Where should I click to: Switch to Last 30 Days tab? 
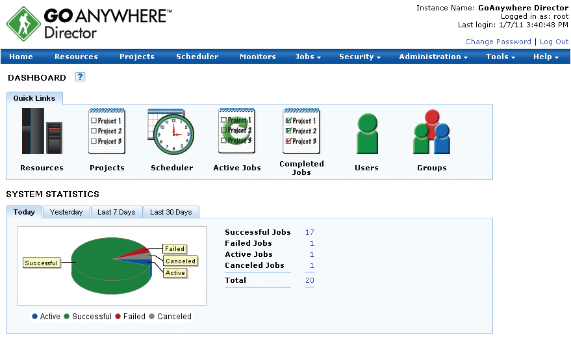point(171,212)
